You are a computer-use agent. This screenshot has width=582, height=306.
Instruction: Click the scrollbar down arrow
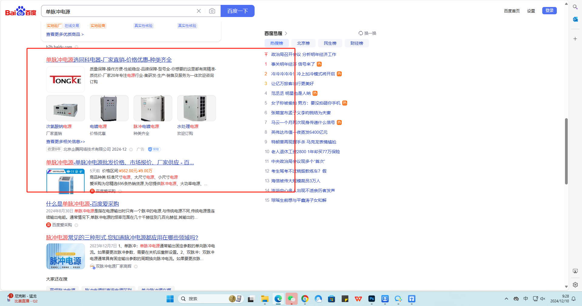point(566,287)
